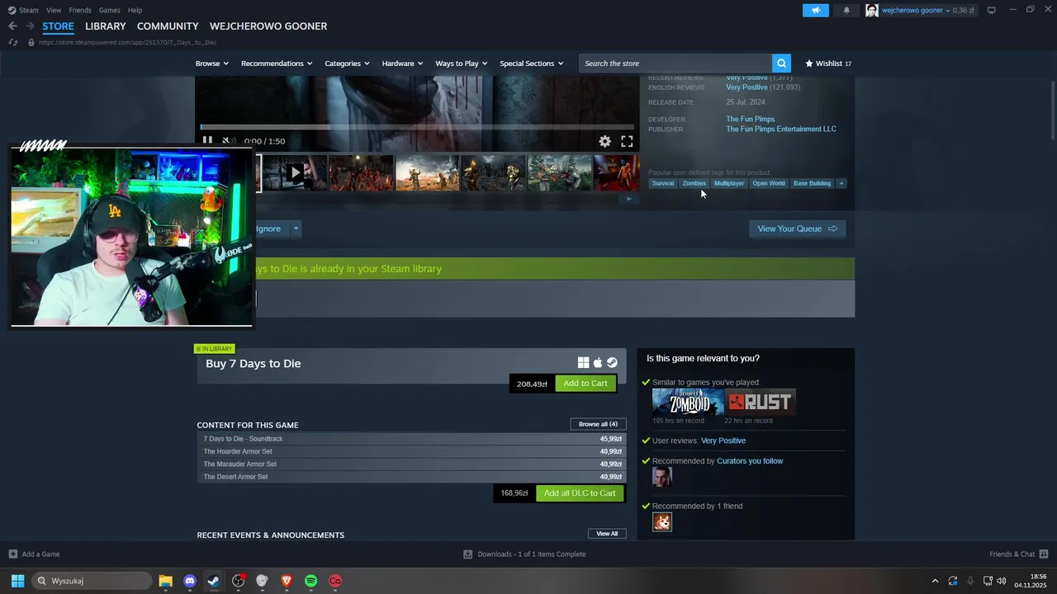
Task: Focus the Search the store field
Action: [675, 64]
